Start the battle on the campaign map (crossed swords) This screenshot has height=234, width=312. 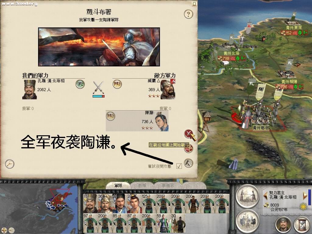(x=189, y=134)
